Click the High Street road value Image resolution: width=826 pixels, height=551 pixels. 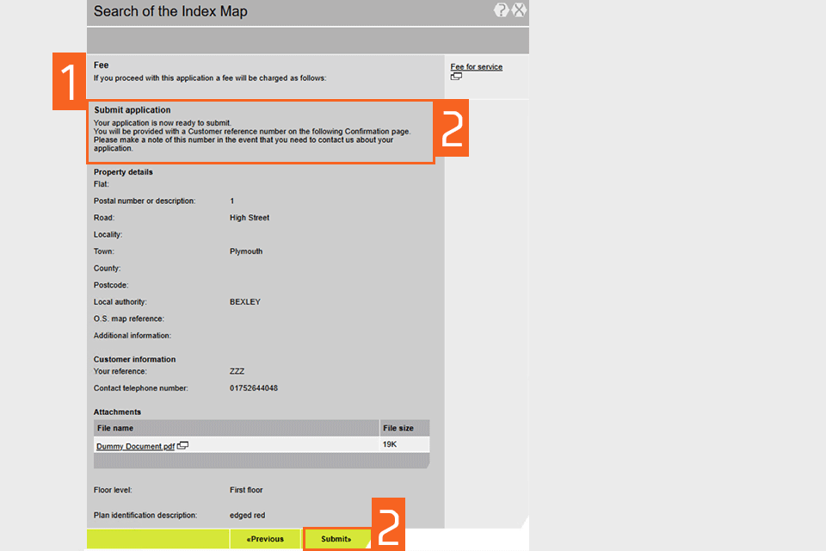click(x=250, y=218)
